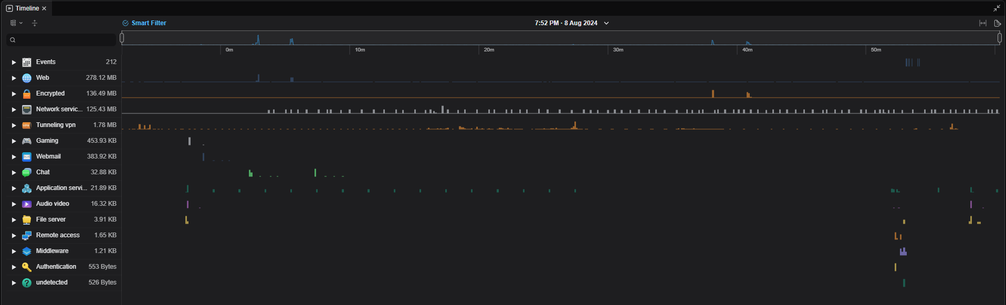Expand the Application services row
This screenshot has width=1006, height=305.
14,188
